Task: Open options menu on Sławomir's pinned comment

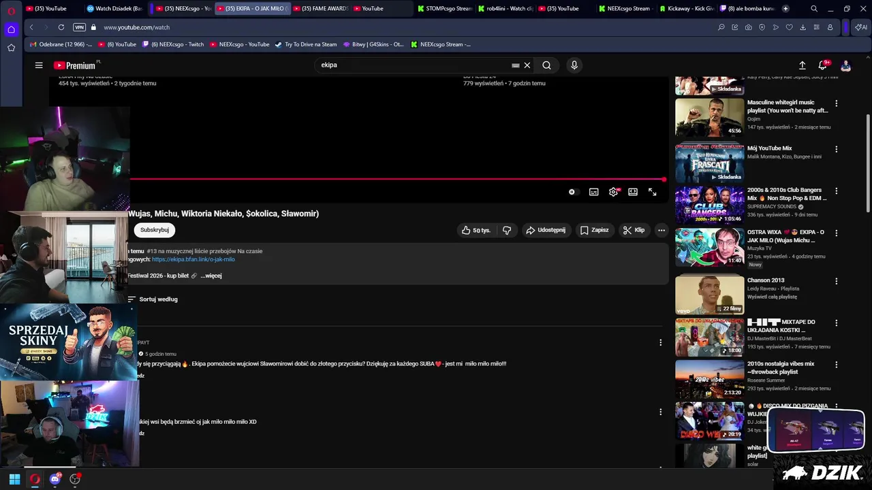Action: click(660, 342)
